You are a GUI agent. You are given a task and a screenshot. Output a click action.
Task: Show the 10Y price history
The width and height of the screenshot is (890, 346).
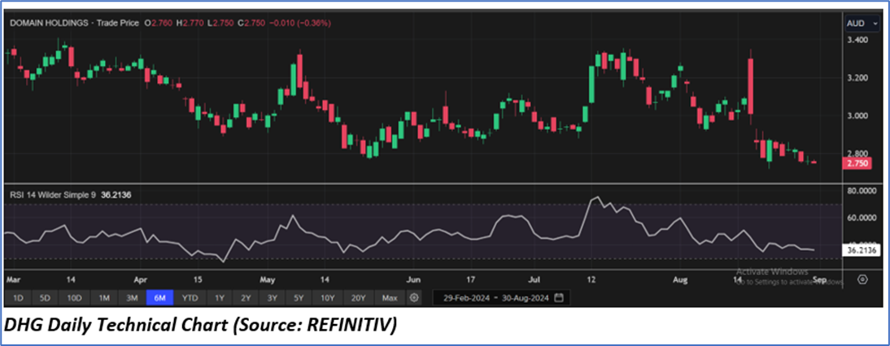(x=329, y=297)
